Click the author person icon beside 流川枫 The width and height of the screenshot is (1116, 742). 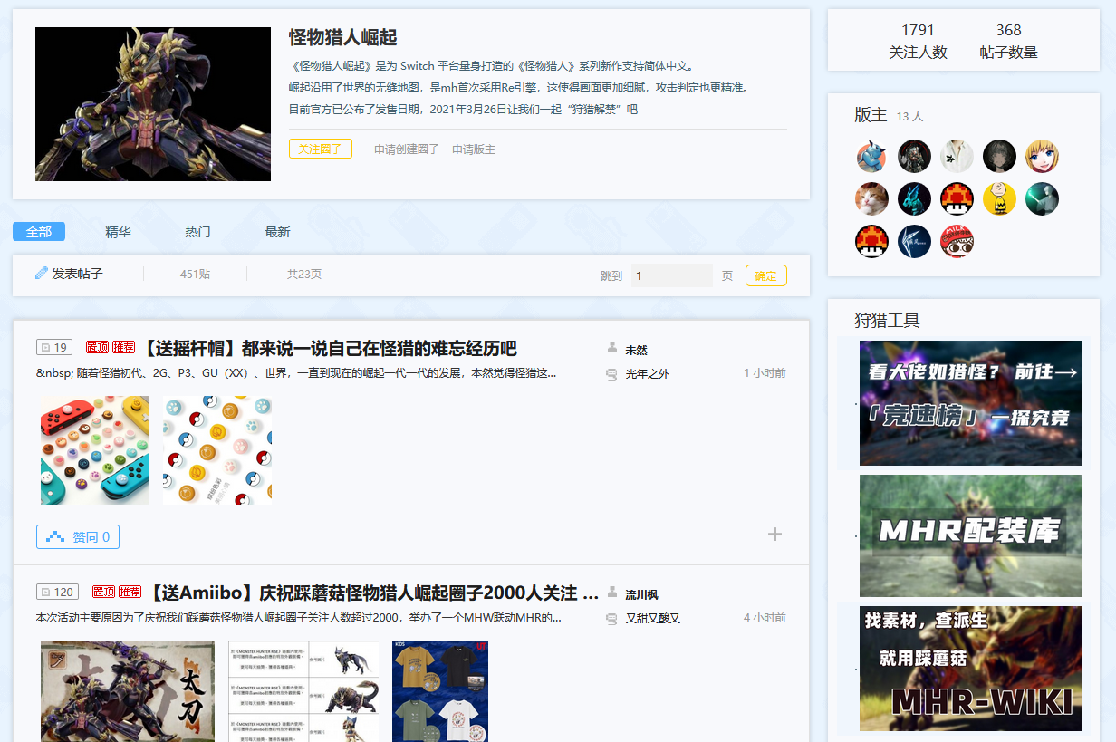(x=611, y=593)
